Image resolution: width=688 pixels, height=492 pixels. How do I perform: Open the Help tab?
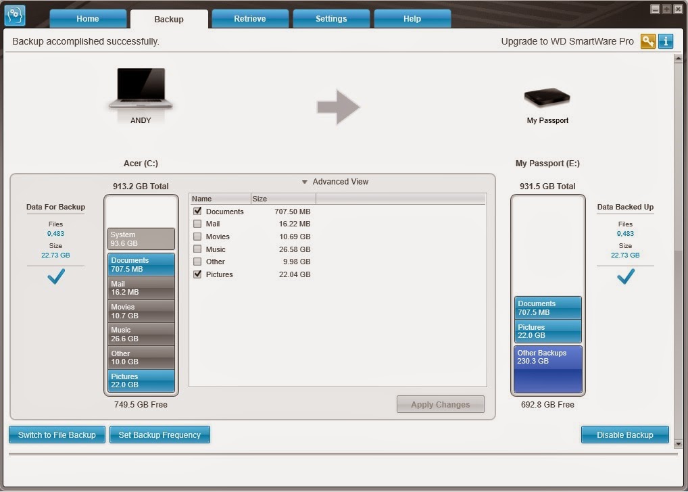(x=412, y=18)
